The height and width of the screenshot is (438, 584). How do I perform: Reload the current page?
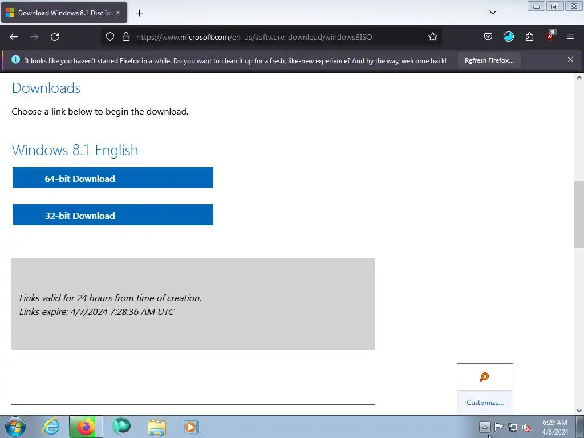55,37
